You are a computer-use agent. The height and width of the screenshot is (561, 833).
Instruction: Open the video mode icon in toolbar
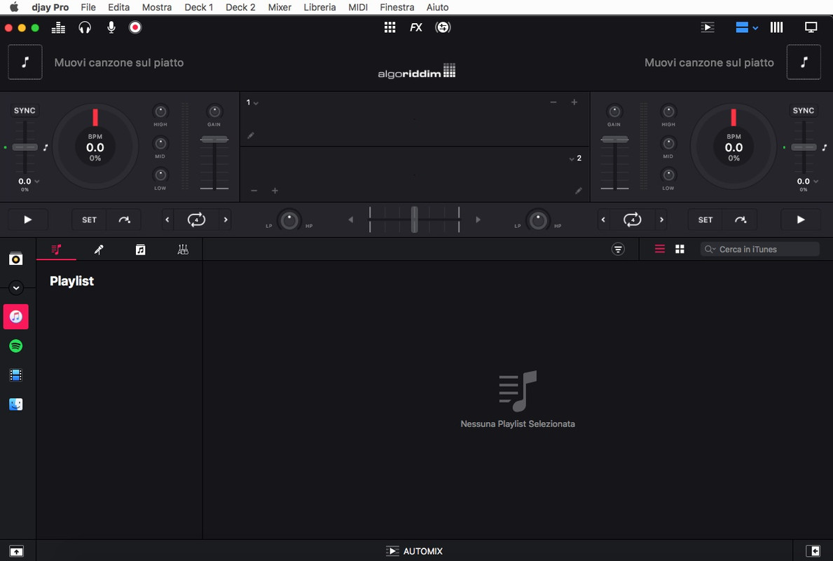tap(707, 27)
